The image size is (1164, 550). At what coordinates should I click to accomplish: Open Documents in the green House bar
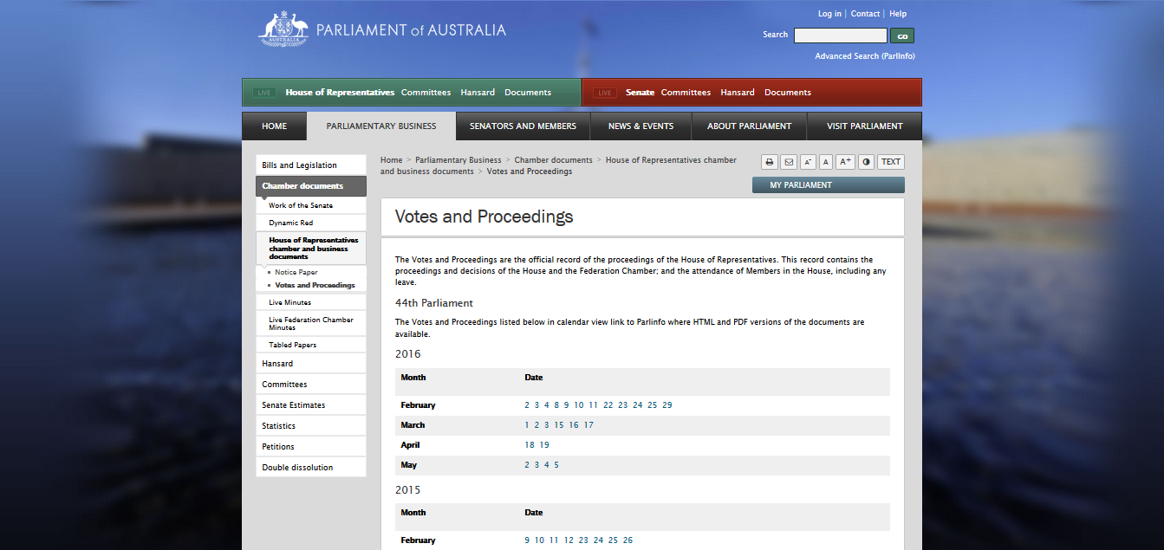[x=528, y=93]
